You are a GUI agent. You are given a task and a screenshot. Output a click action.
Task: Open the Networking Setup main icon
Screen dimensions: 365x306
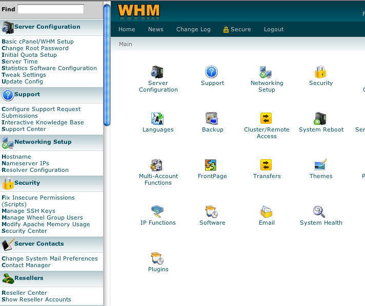tap(266, 72)
